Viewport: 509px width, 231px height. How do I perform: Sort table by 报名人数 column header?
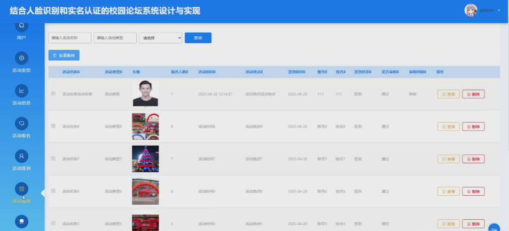[x=180, y=72]
